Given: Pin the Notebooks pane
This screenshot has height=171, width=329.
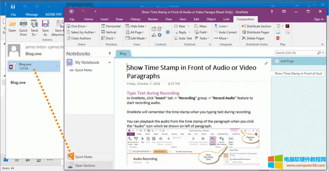Looking at the screenshot, I should point(109,54).
